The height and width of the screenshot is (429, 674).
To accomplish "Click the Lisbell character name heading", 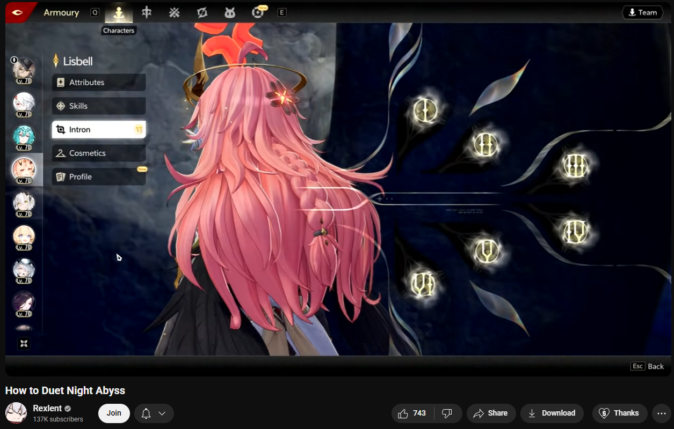I will 78,61.
